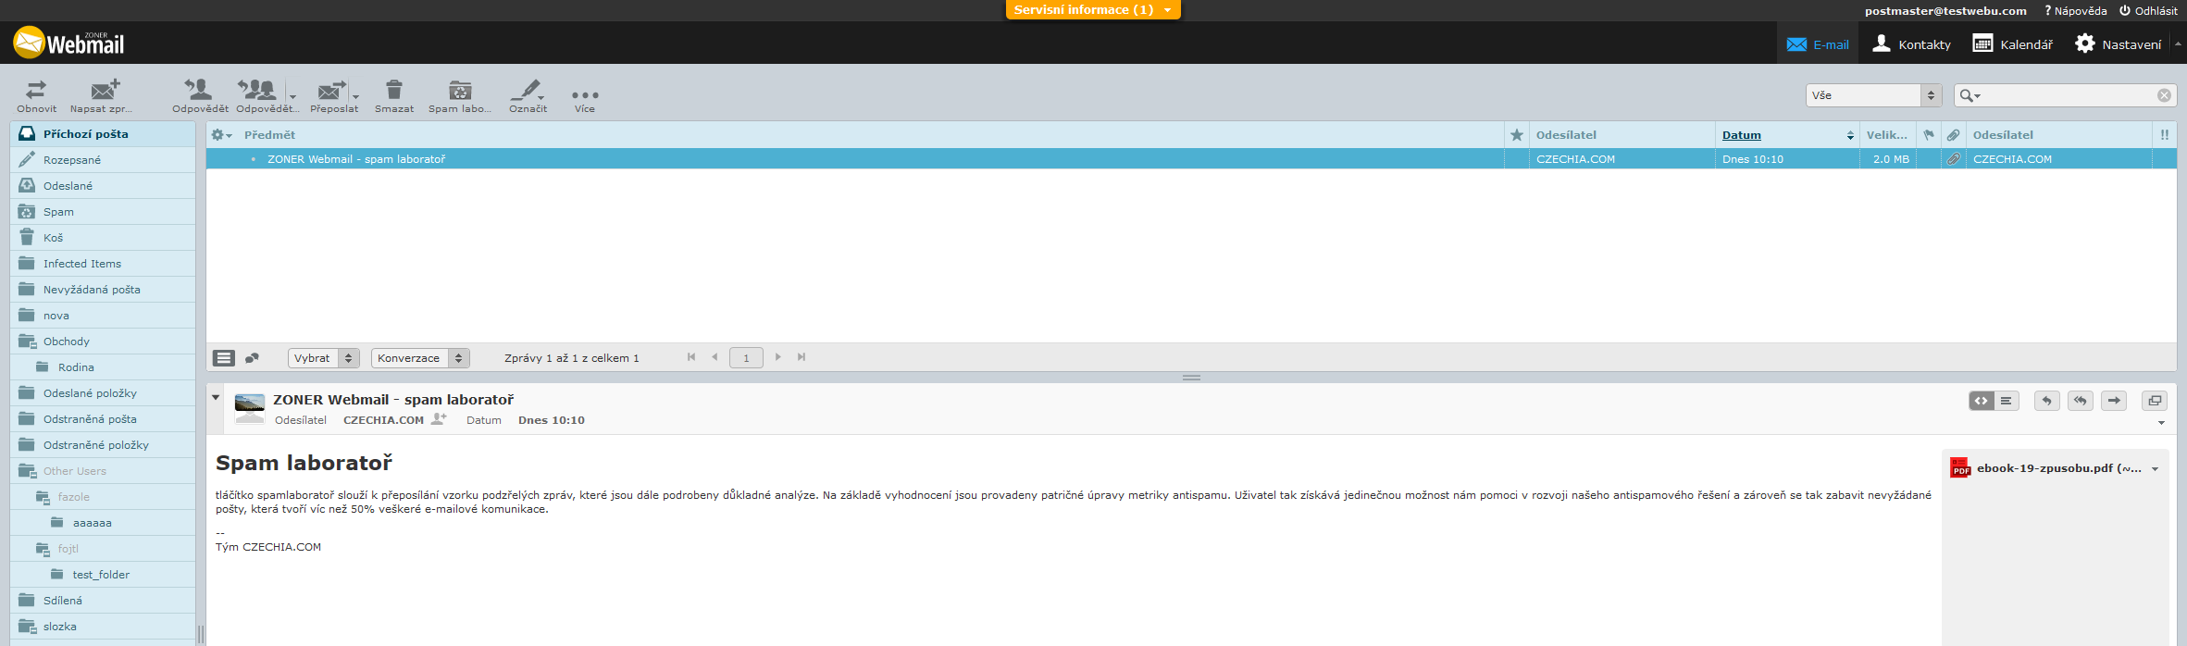The image size is (2187, 646).
Task: Click the Smazat trash icon
Action: pos(394,90)
